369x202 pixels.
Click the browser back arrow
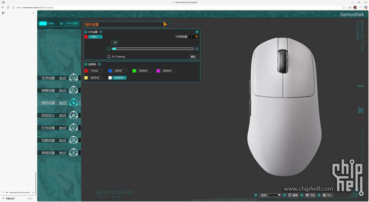3,8
